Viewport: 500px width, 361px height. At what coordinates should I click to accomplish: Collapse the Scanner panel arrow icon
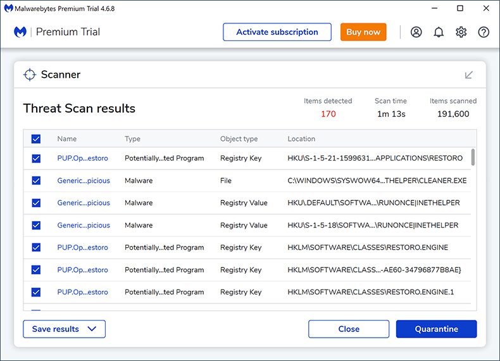click(x=468, y=75)
